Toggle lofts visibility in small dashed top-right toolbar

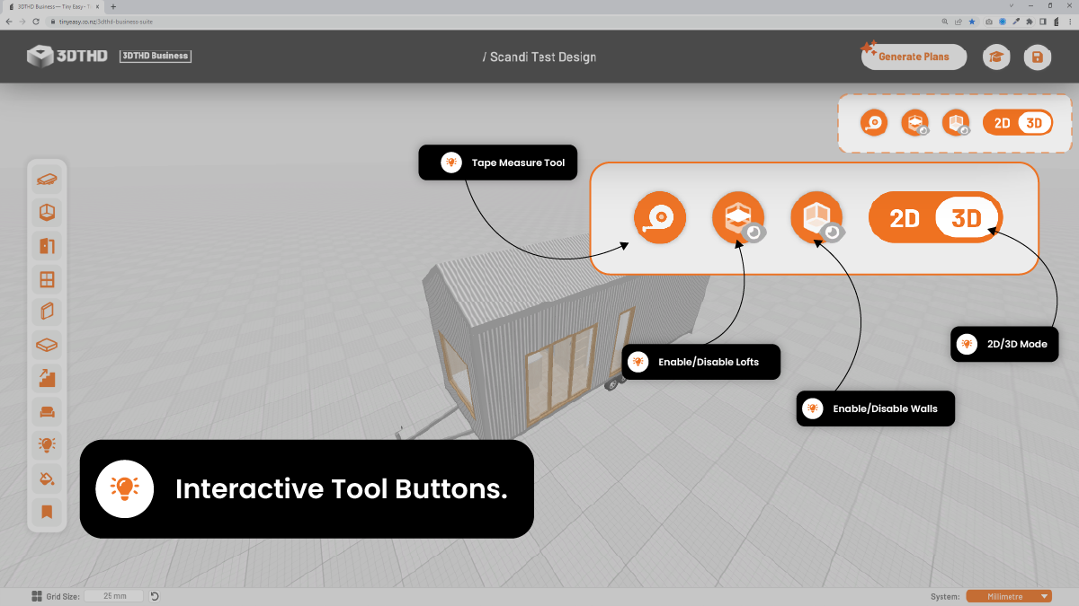coord(915,123)
